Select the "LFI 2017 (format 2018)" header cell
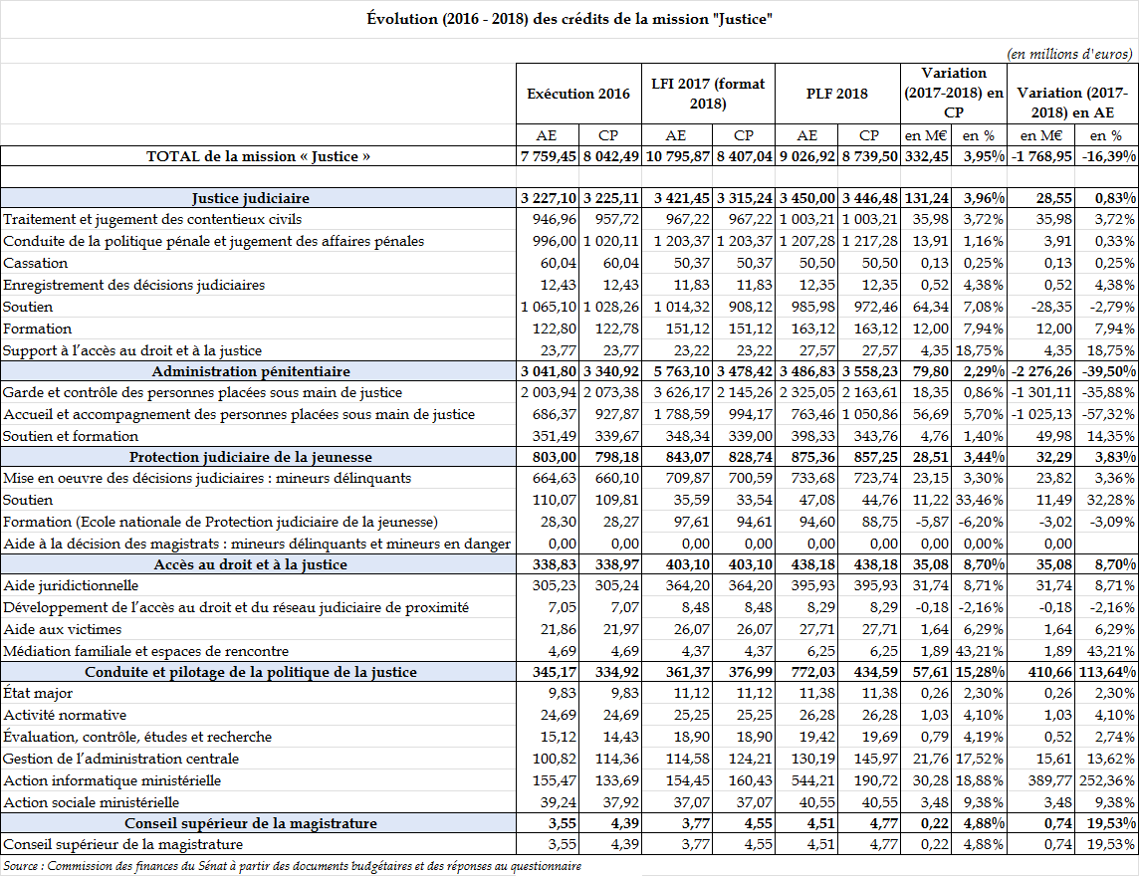 [708, 94]
